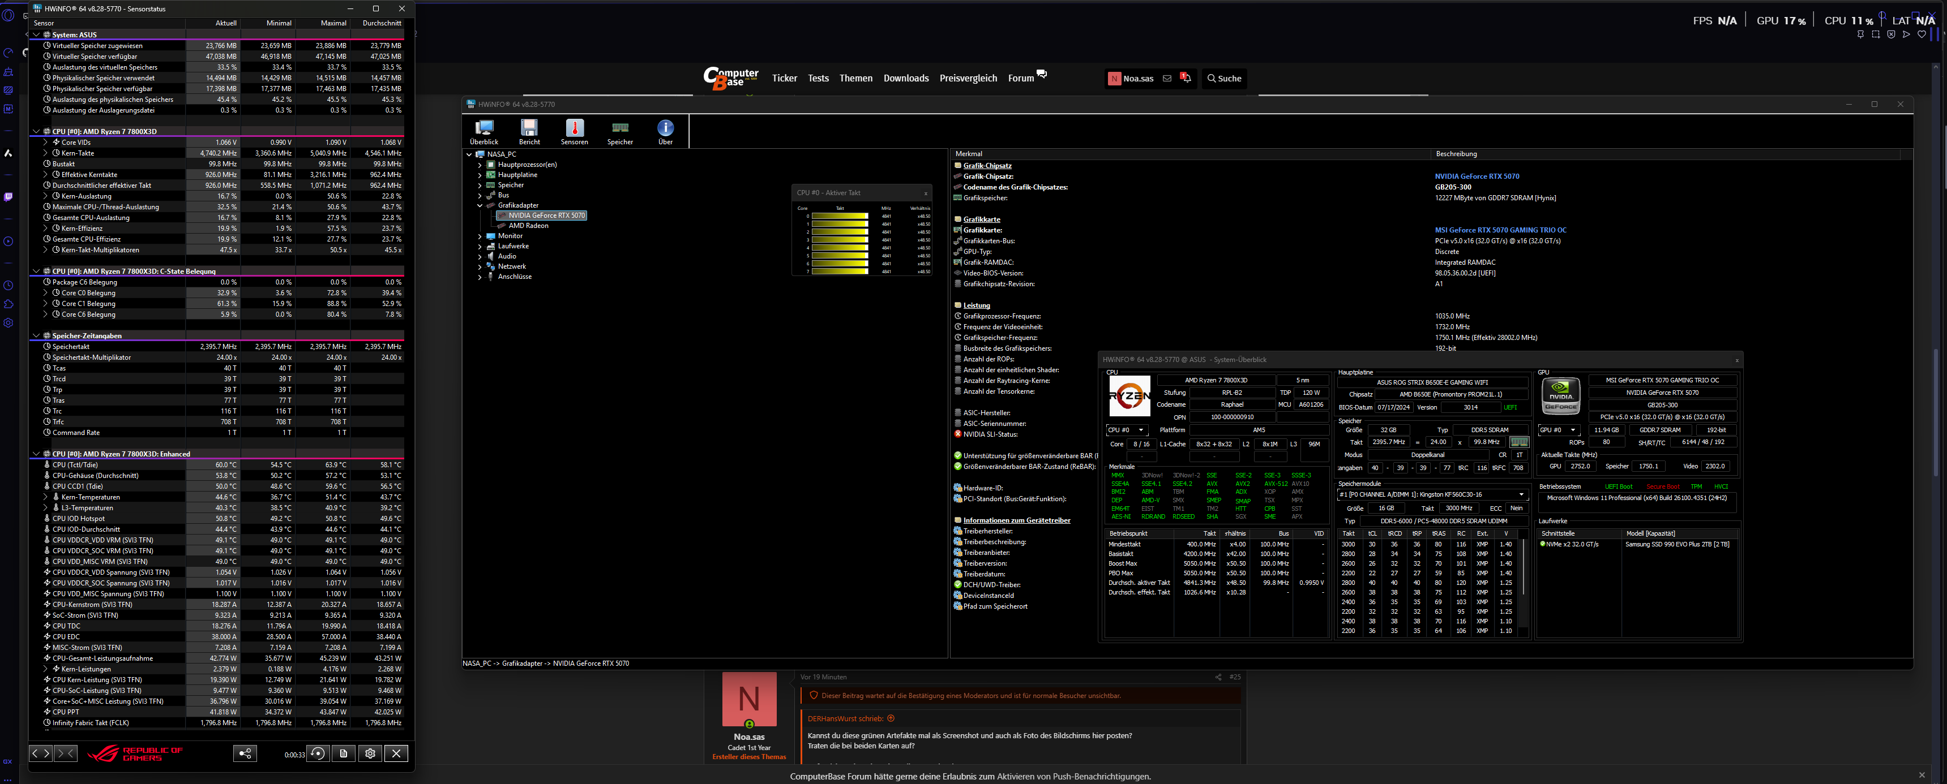Image resolution: width=1947 pixels, height=784 pixels.
Task: Click expand columns arrows button
Action: [x=41, y=753]
